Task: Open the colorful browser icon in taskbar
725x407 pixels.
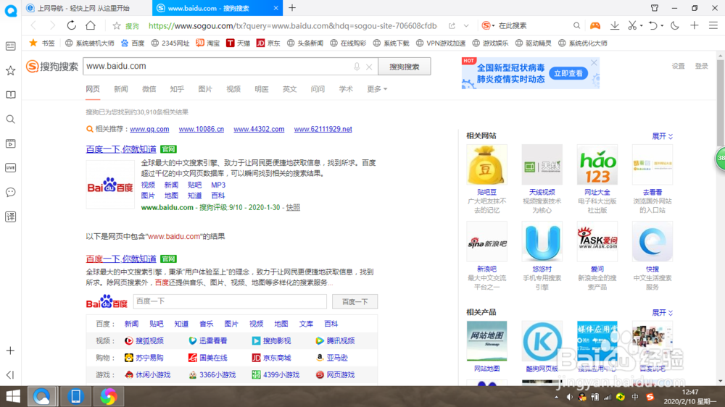Action: click(x=108, y=396)
